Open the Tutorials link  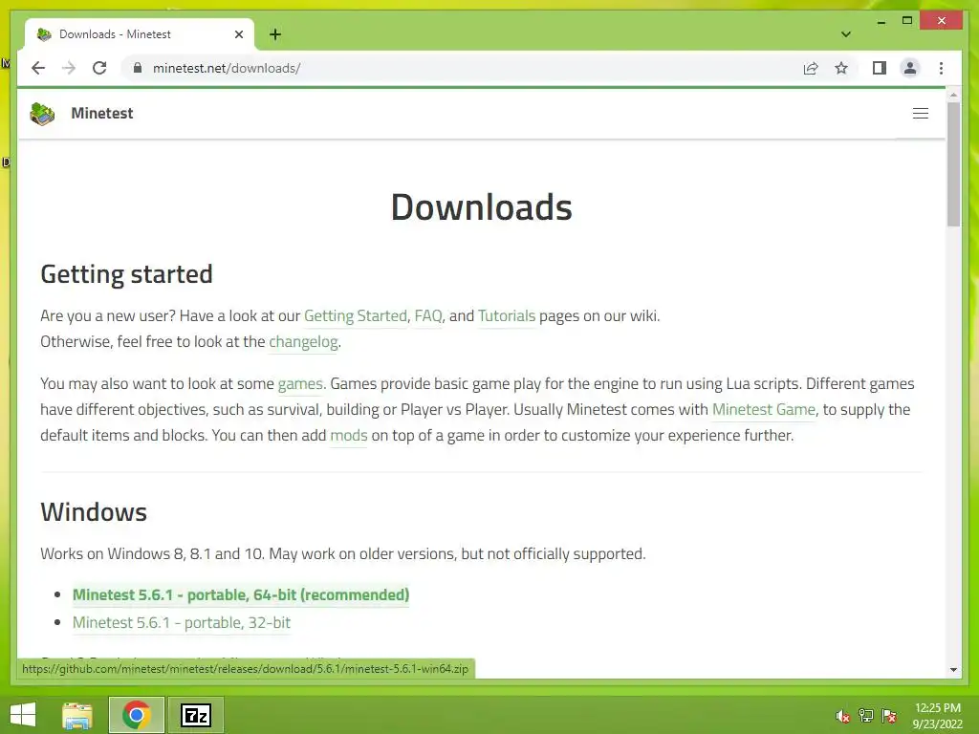[x=507, y=315]
